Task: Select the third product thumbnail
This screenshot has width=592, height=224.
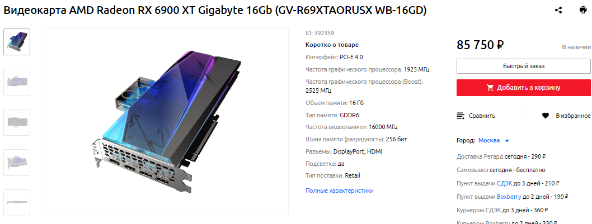Action: 17,122
